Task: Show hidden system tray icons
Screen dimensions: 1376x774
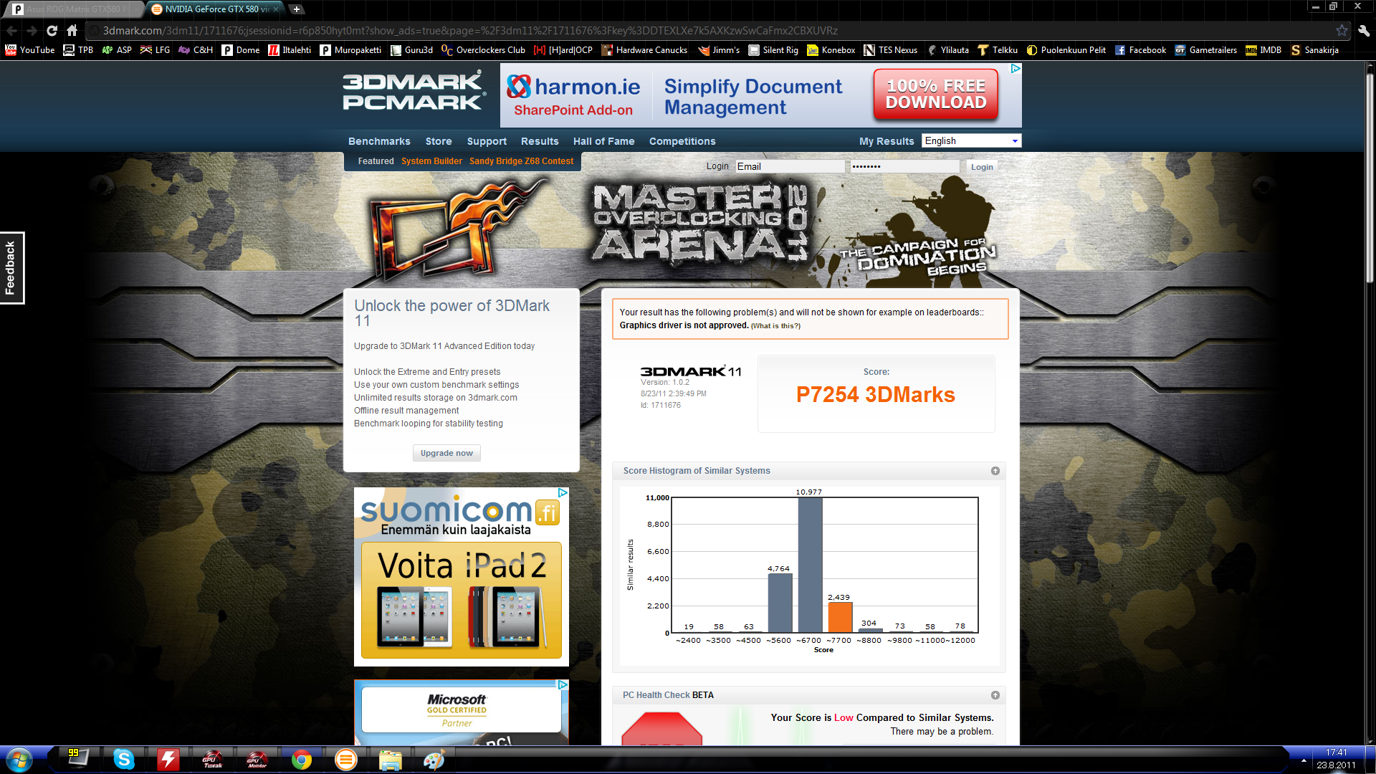Action: click(x=1304, y=760)
